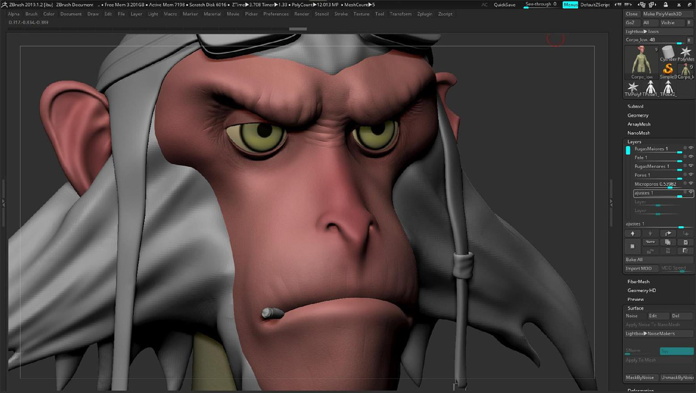
Task: Click the duplicate layer icon
Action: point(668,242)
